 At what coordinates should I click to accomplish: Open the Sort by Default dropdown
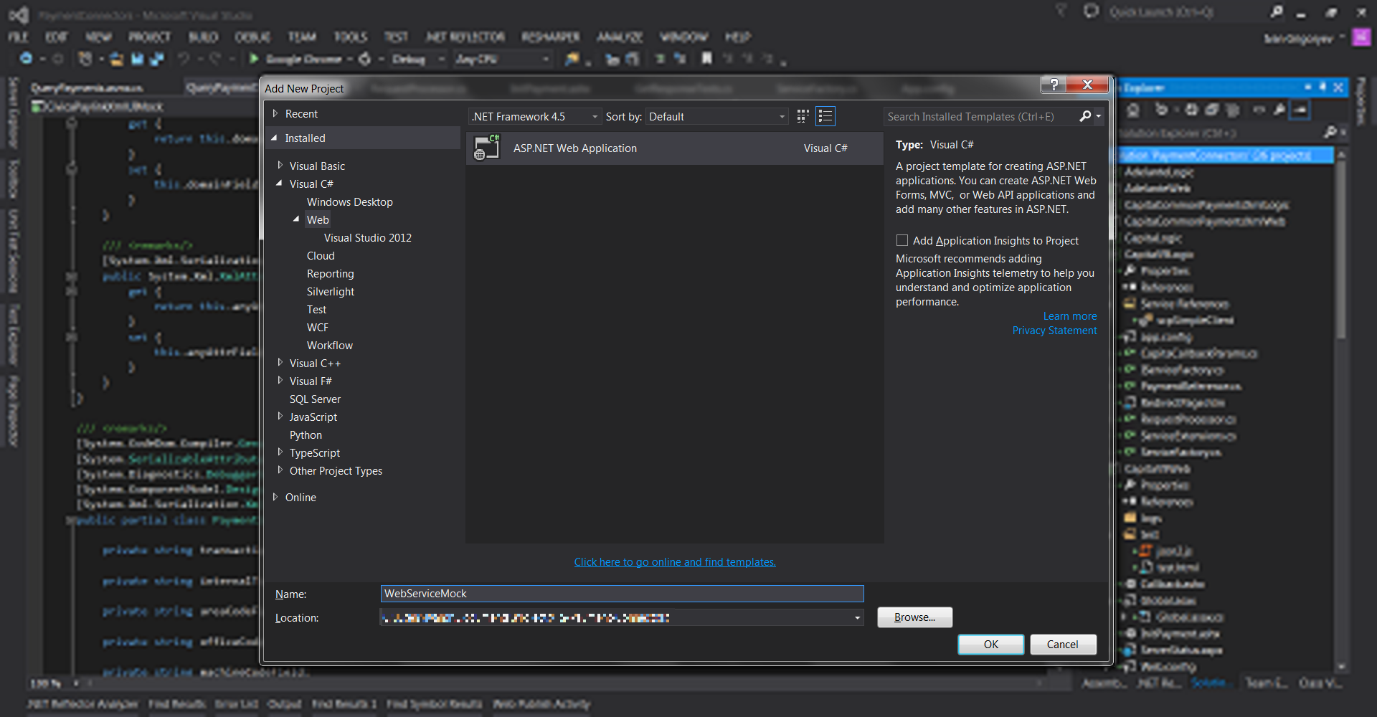click(716, 116)
